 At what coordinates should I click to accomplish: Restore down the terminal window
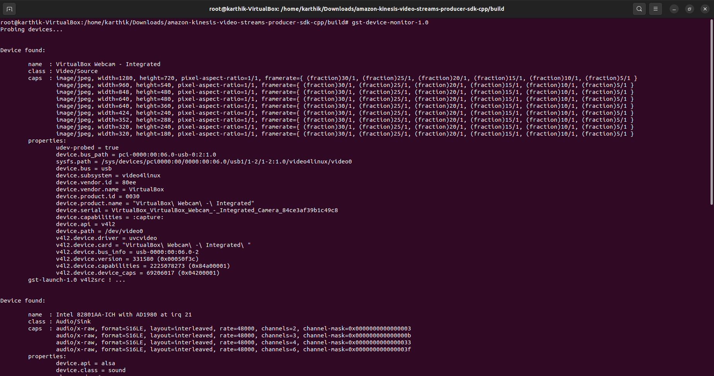[689, 9]
